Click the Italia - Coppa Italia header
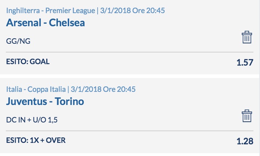Viewport: 260px width, 156px height. pos(36,89)
